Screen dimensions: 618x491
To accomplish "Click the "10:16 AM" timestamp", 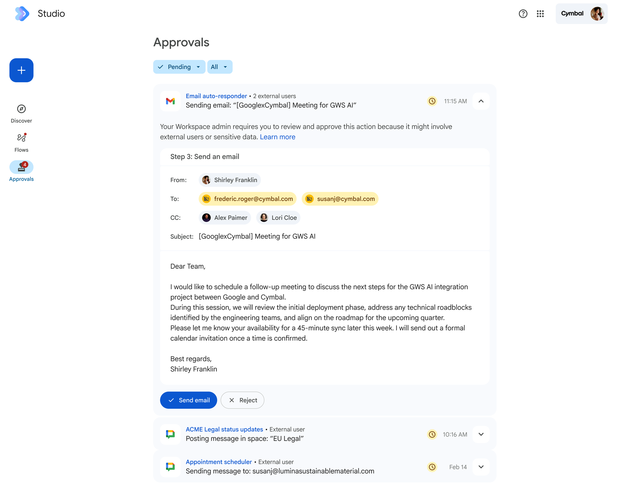I will pyautogui.click(x=455, y=434).
